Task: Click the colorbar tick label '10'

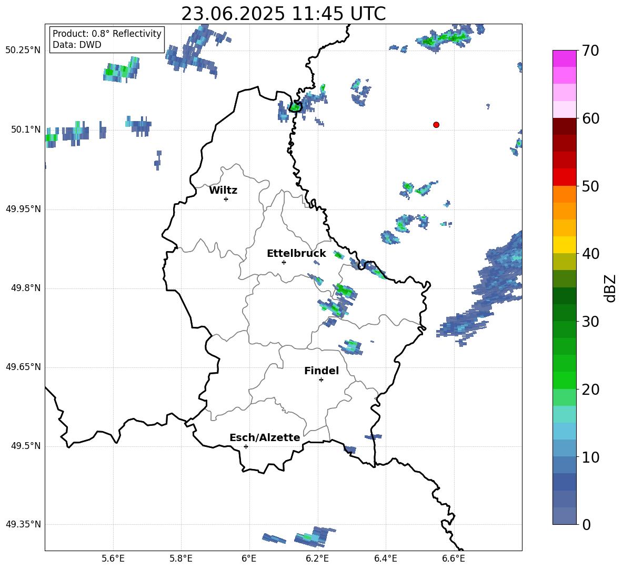Action: [x=590, y=457]
